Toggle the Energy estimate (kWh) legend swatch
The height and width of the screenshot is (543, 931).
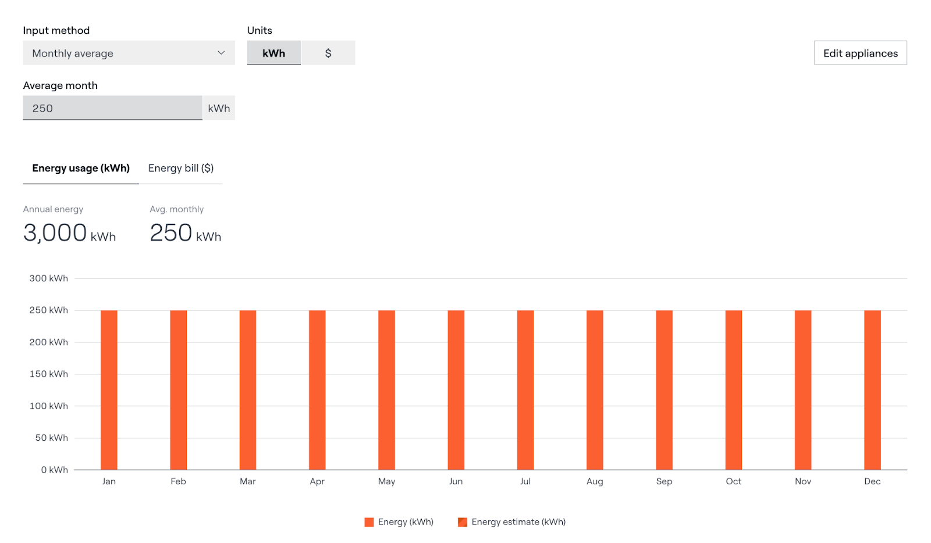point(463,522)
